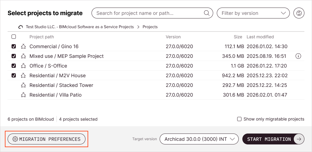Click house icon of Mixed use / MEP Sample Project
The width and height of the screenshot is (312, 152).
pos(23,56)
